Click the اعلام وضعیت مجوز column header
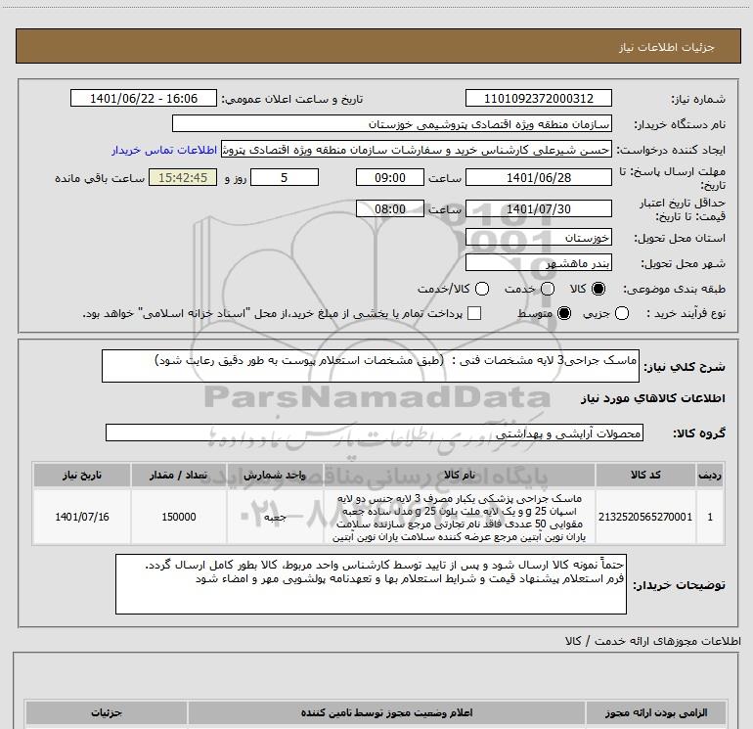The image size is (753, 729). [386, 712]
